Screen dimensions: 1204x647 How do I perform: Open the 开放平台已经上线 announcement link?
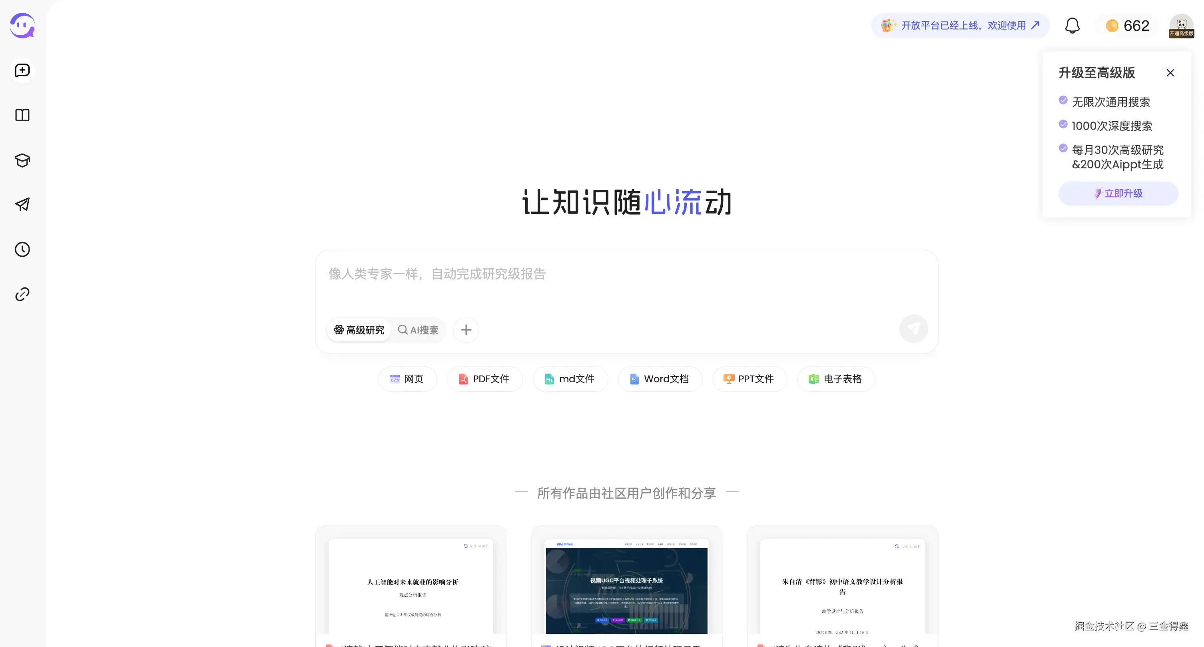tap(961, 26)
